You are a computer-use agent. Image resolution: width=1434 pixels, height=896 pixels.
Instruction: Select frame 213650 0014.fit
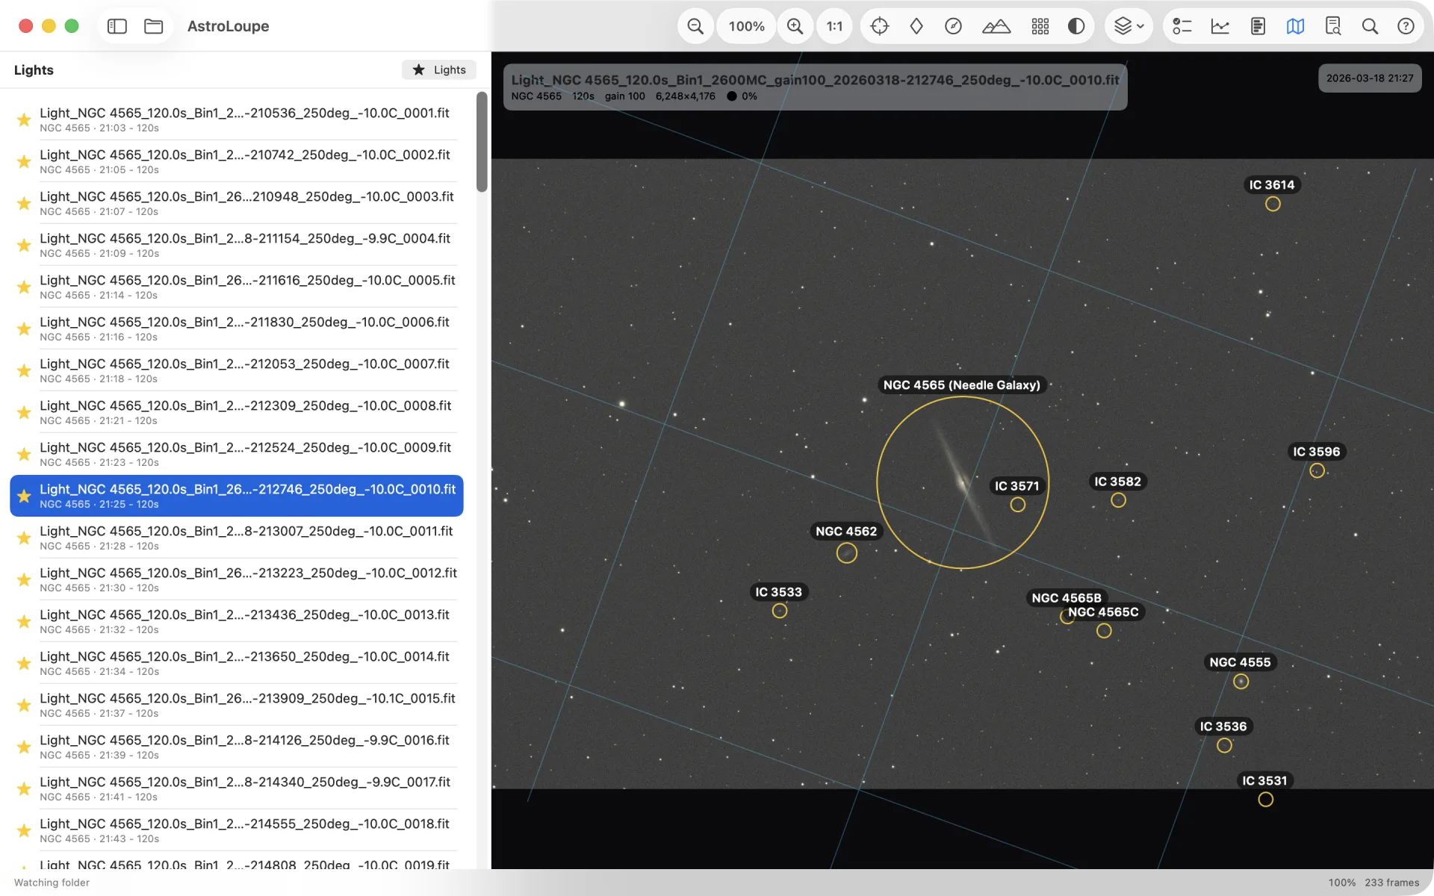[236, 663]
